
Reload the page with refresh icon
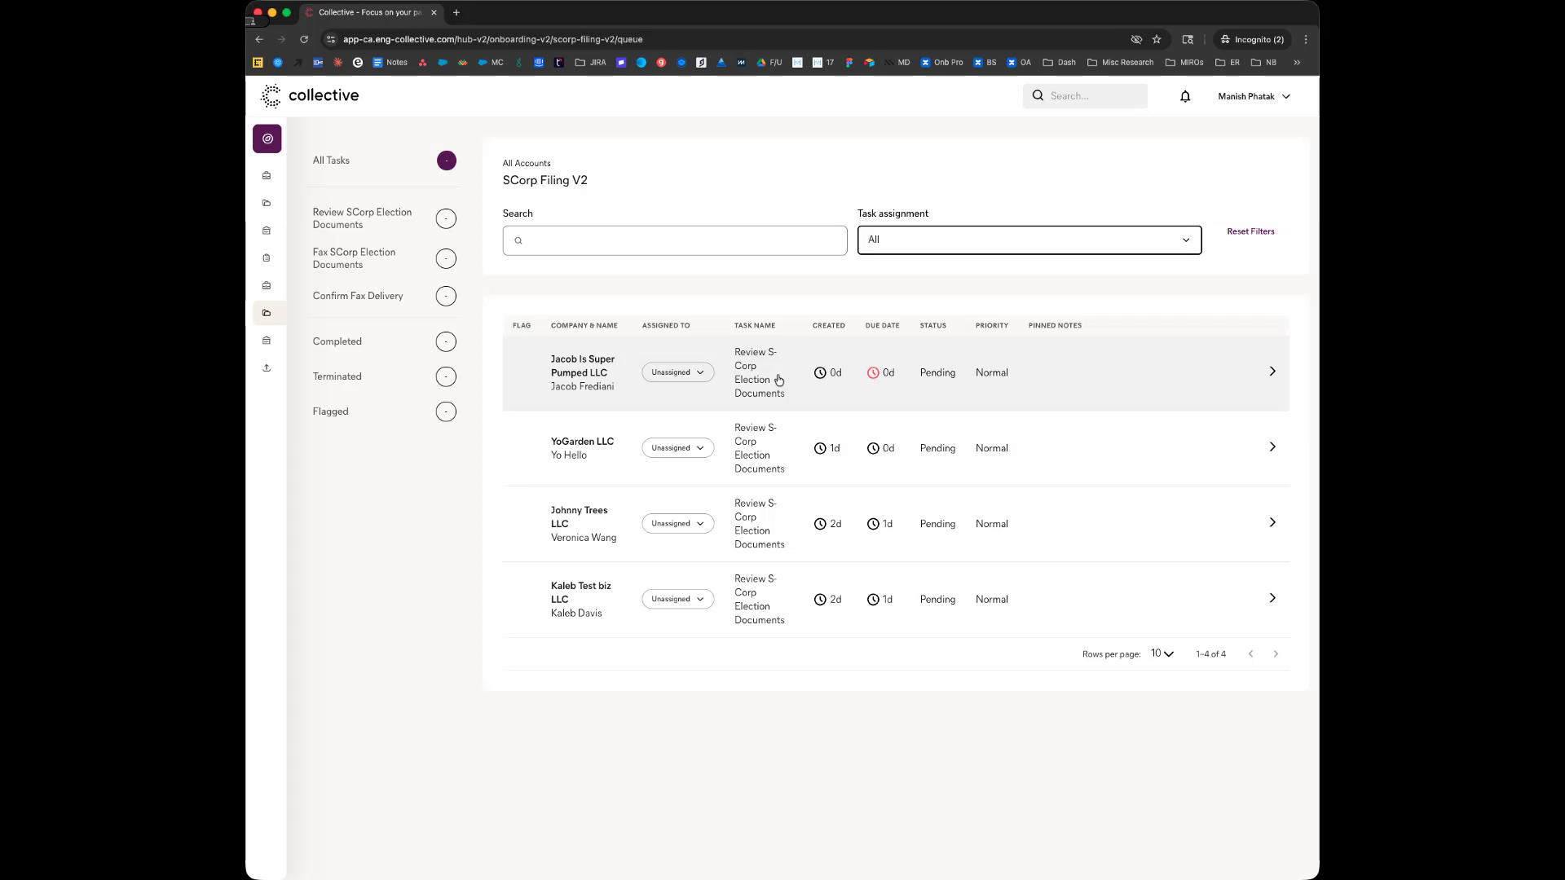click(x=304, y=39)
